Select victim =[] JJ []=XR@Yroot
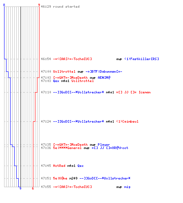The width and height of the screenshot is (183, 203). pos(110,148)
